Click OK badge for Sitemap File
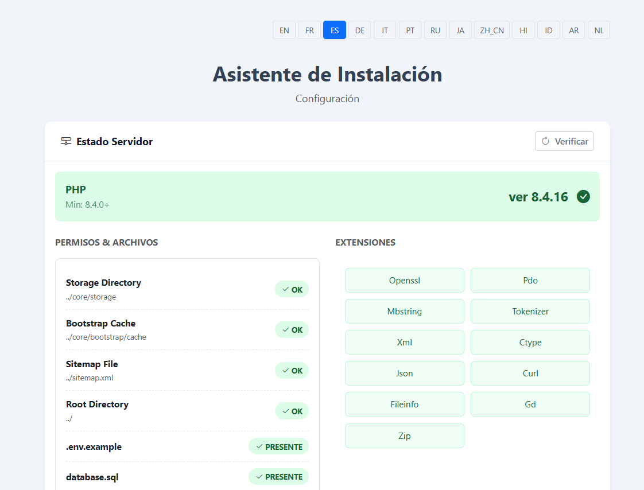The width and height of the screenshot is (644, 490). 292,371
